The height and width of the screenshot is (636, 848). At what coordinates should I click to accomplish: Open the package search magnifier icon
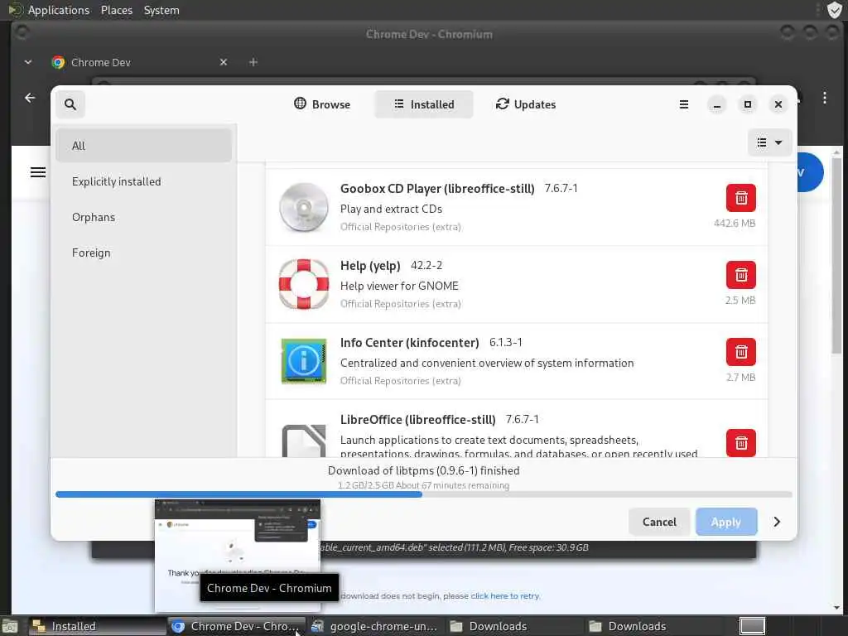tap(70, 104)
